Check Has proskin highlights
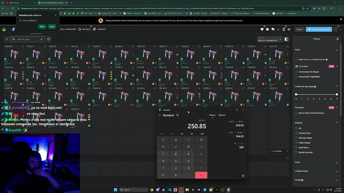Viewport: 344px width, 193px height. [x=296, y=77]
